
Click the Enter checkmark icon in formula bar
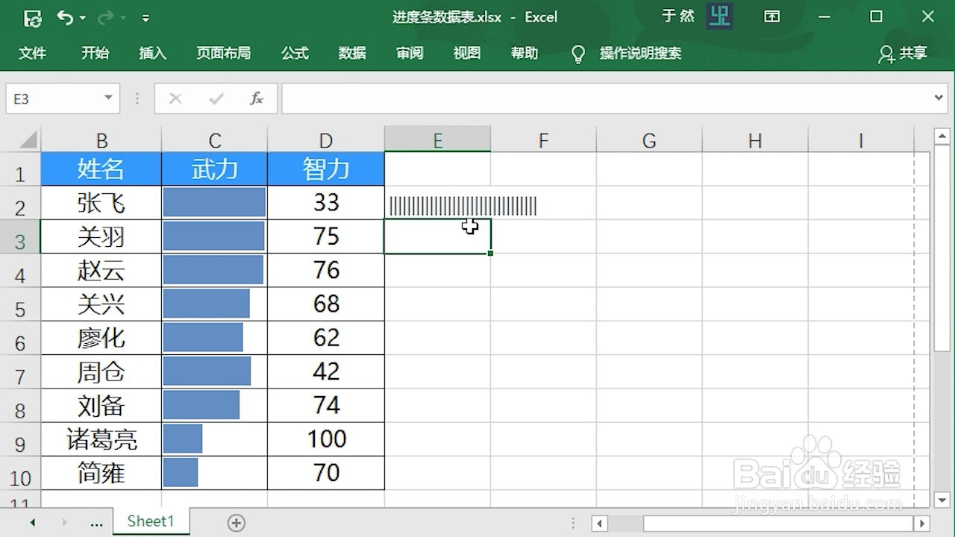[216, 98]
